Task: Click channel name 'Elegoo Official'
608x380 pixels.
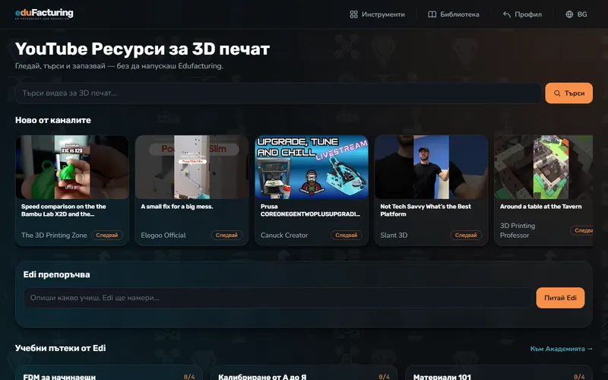Action: click(163, 235)
